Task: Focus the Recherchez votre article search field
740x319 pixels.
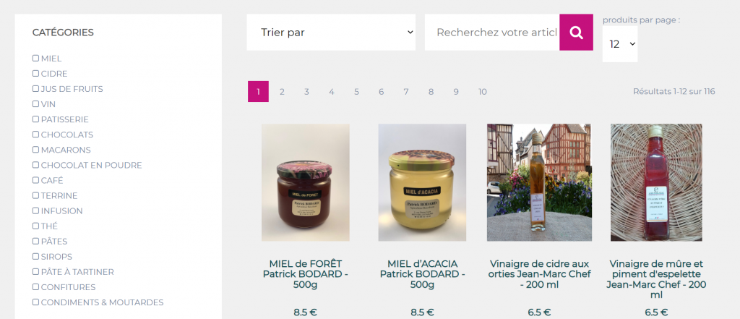Action: point(492,32)
